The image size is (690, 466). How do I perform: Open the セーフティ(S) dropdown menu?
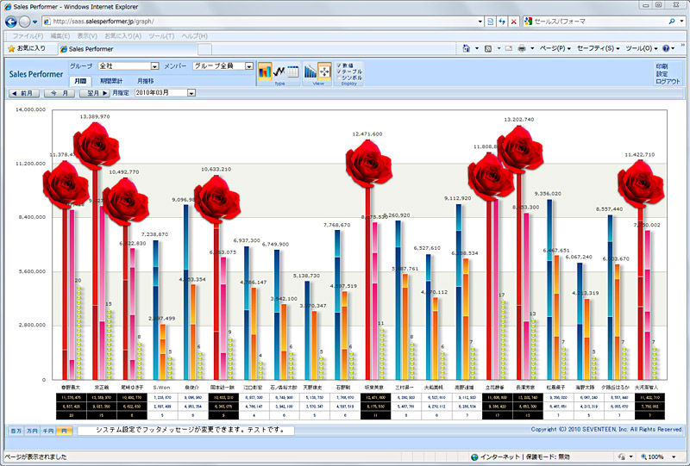[598, 48]
